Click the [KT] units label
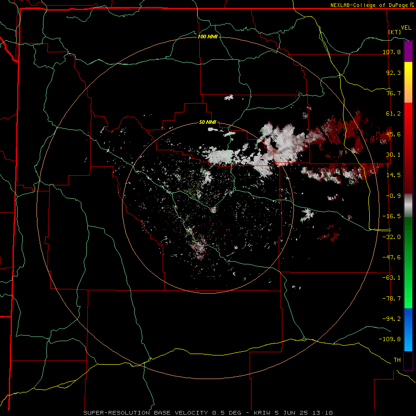This screenshot has height=416, width=416. coord(395,32)
